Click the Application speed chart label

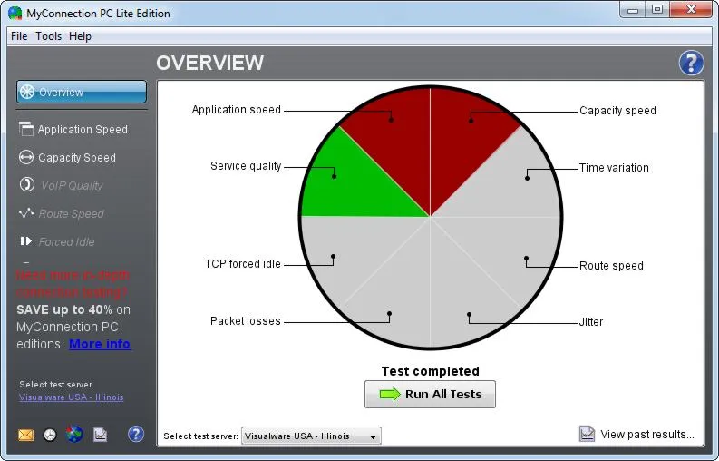236,110
